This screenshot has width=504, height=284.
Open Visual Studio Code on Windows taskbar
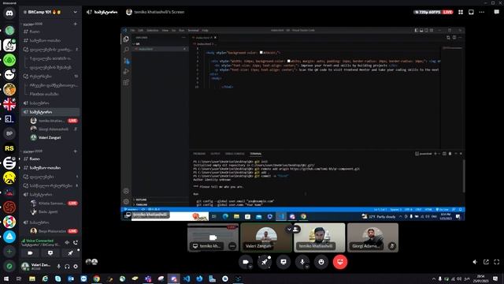pos(187,278)
